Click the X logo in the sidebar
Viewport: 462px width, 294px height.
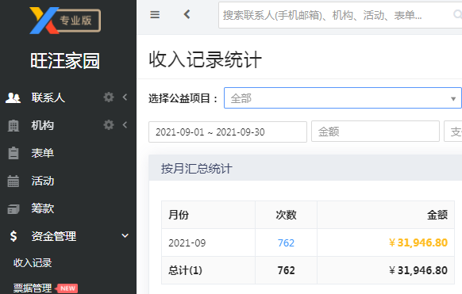(44, 21)
